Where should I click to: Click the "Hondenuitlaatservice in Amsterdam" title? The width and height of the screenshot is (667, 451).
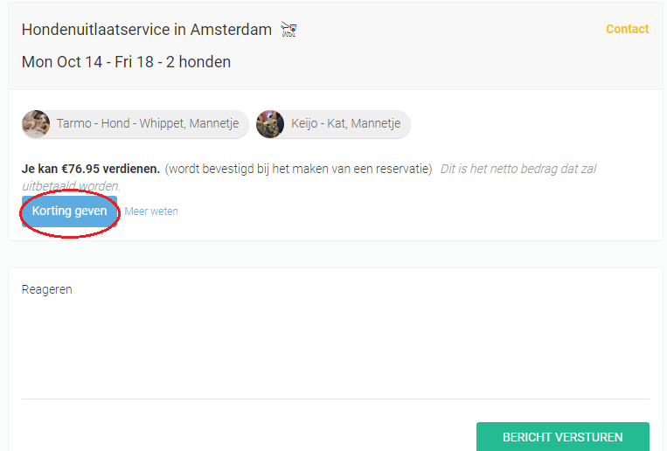click(x=146, y=30)
